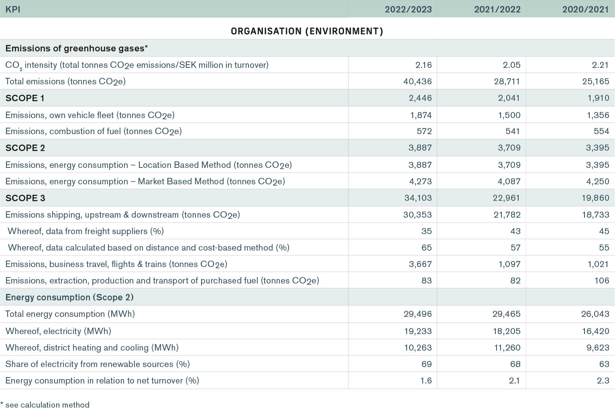The height and width of the screenshot is (410, 615).
Task: Select the Emissions of greenhouse gases heading
Action: (x=77, y=49)
